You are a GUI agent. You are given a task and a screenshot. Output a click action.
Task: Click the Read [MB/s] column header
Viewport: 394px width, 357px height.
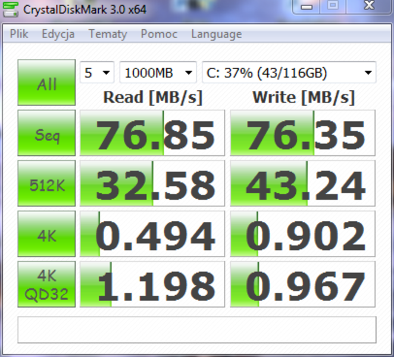pos(153,98)
